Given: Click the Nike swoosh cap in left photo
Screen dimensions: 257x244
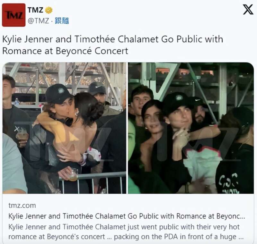Looking at the screenshot, I should (x=97, y=88).
